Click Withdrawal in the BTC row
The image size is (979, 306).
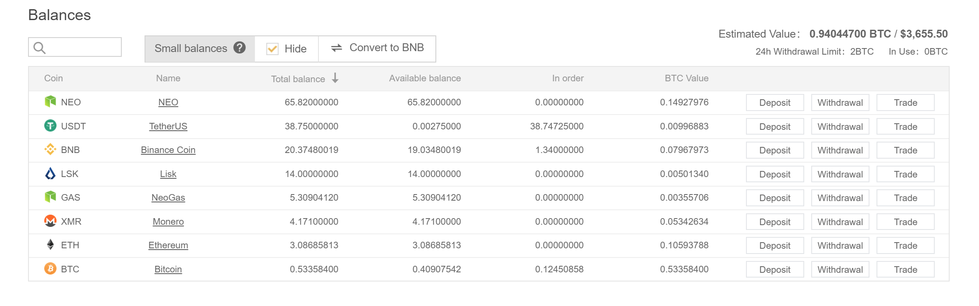coord(840,270)
